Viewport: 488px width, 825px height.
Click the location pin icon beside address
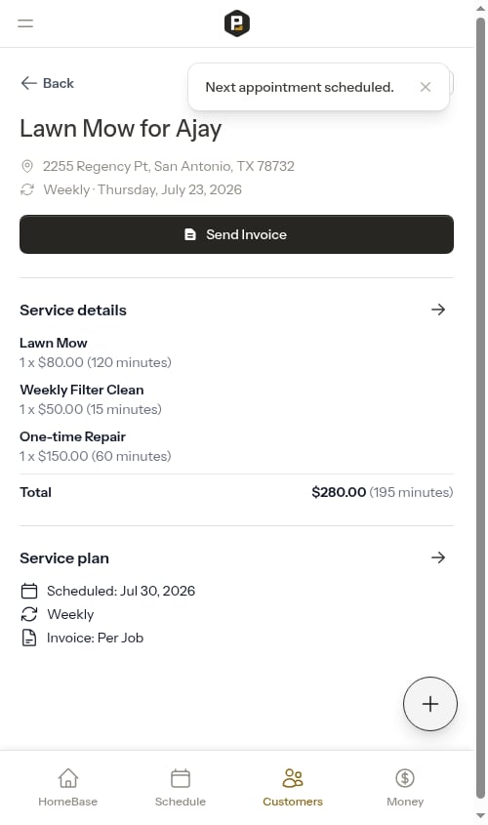[x=26, y=166]
